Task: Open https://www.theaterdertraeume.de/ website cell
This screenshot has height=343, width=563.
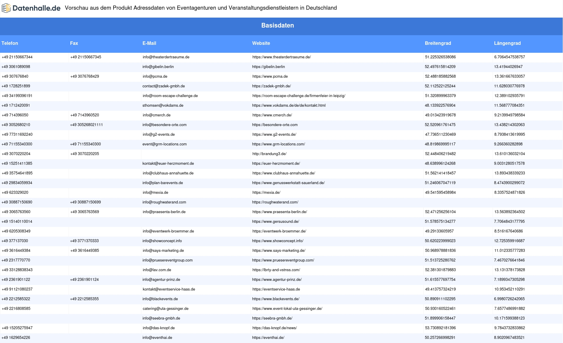Action: (281, 57)
